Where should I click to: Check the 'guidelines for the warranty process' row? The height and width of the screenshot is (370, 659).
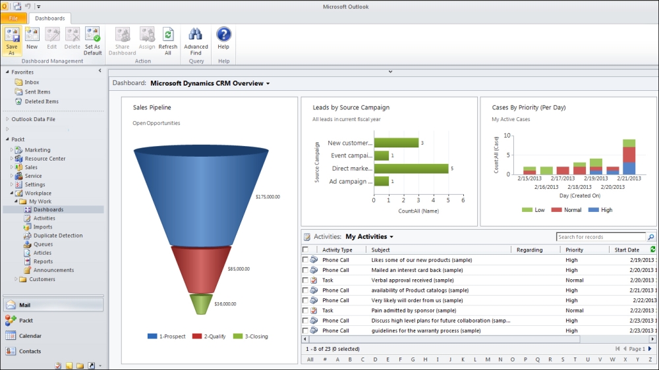[306, 330]
